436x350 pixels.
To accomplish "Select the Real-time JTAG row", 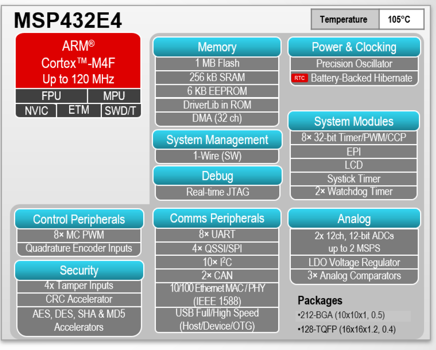I will [x=218, y=192].
